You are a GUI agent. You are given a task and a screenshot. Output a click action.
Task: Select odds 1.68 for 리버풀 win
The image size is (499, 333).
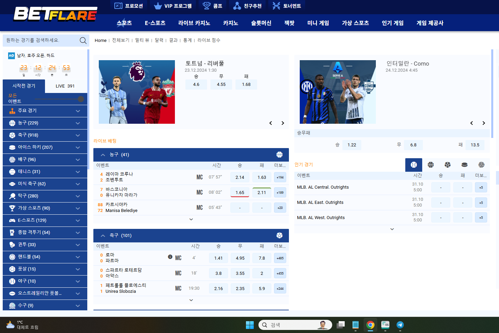click(246, 85)
